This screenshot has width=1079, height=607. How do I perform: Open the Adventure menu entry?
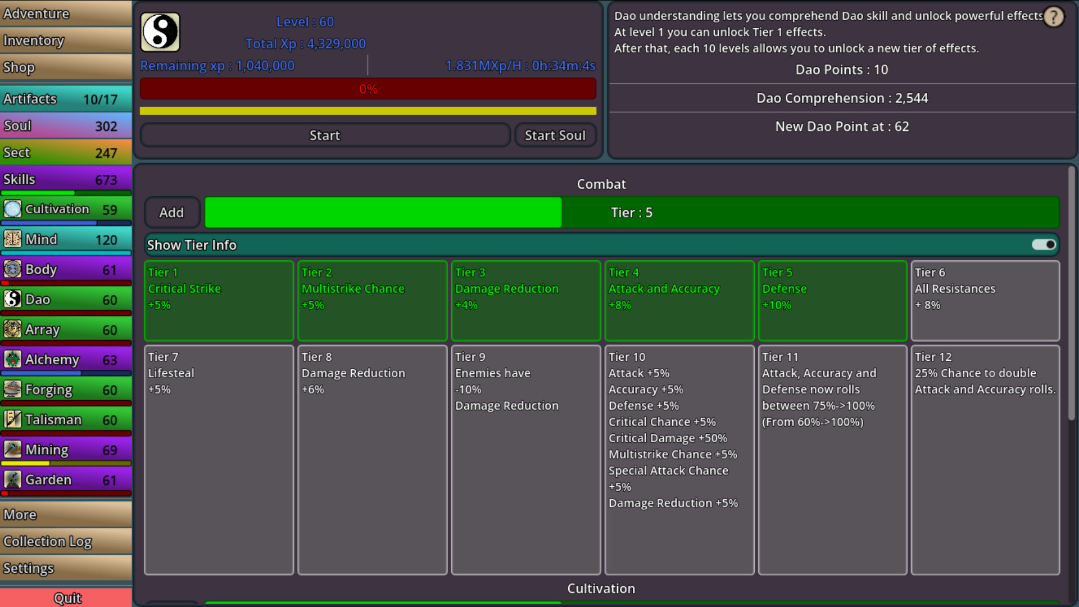tap(37, 13)
